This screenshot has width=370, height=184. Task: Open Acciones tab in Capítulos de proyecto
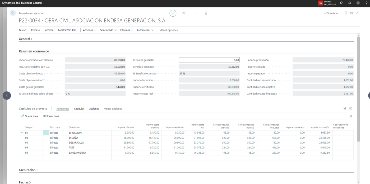coord(94,109)
